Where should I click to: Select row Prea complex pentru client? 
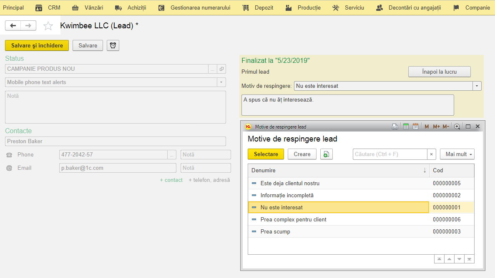tap(361, 219)
